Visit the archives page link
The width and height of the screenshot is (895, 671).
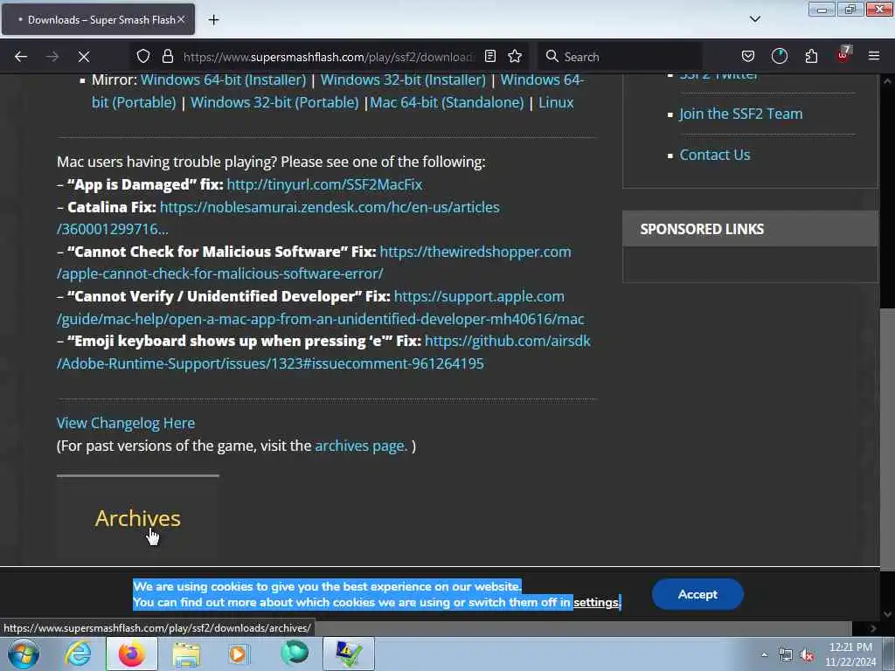click(x=361, y=446)
